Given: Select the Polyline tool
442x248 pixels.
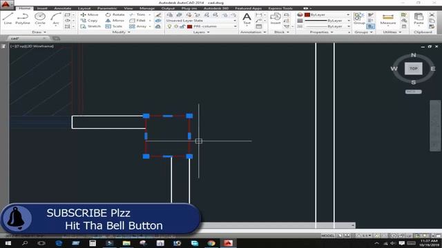Looking at the screenshot, I should 23,19.
